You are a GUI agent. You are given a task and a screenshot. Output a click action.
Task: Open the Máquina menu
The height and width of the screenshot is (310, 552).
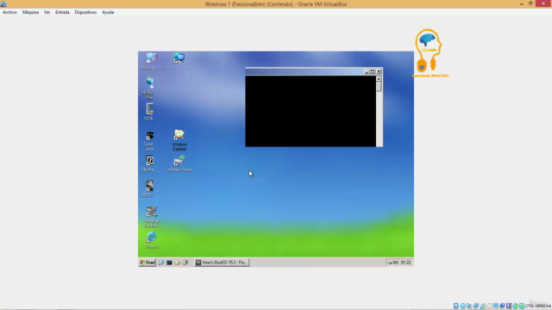[30, 12]
